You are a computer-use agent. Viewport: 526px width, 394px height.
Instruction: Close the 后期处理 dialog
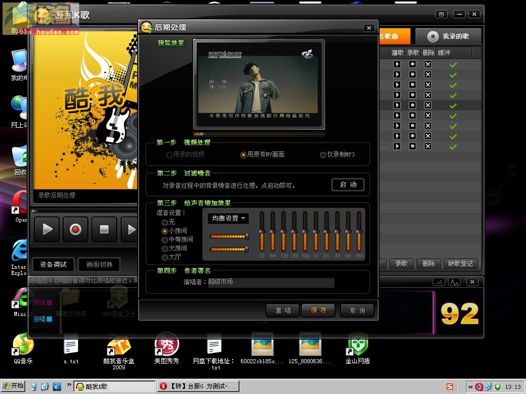click(369, 28)
